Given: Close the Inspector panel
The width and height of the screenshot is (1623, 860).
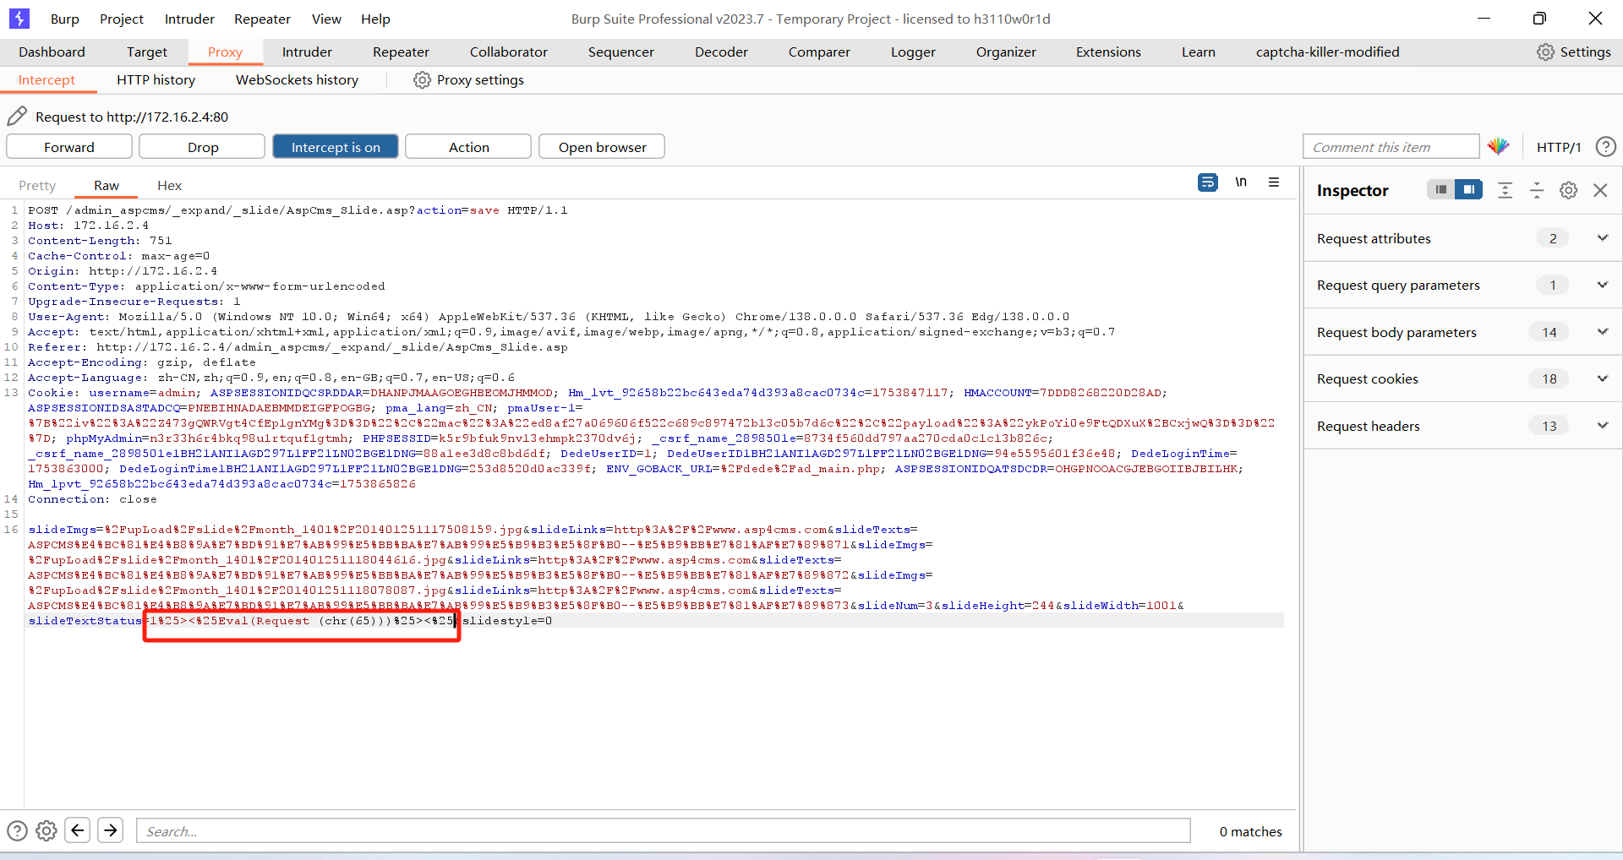Looking at the screenshot, I should point(1600,190).
